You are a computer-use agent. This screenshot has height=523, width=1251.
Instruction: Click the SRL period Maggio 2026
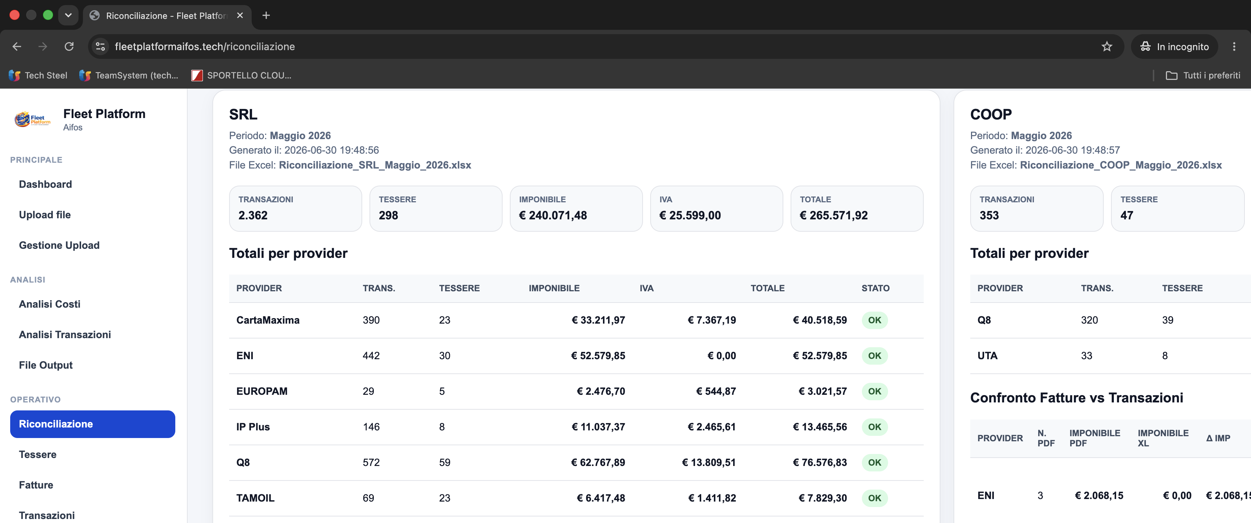tap(300, 135)
